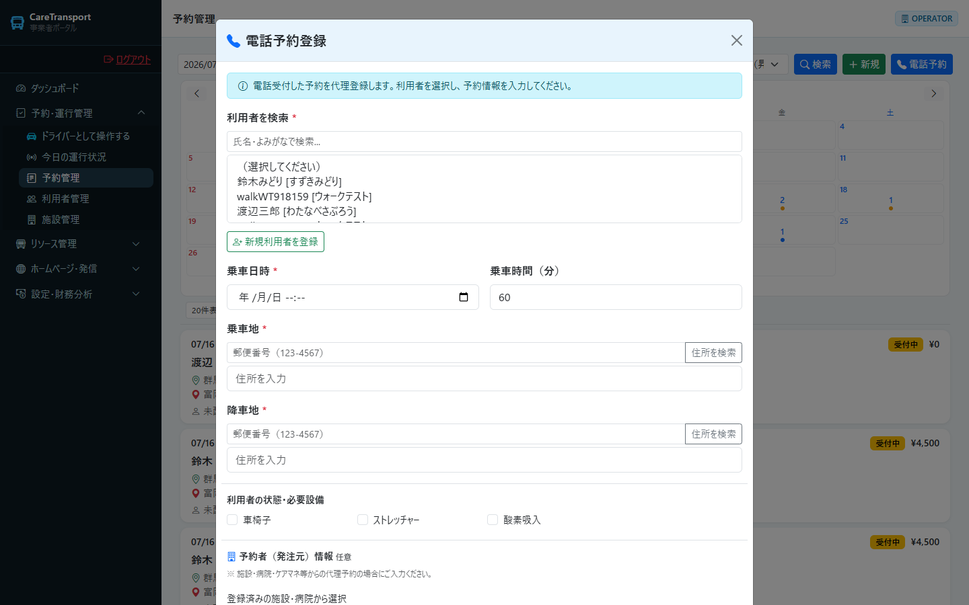
Task: Go to previous month in calendar
Action: pyautogui.click(x=197, y=93)
